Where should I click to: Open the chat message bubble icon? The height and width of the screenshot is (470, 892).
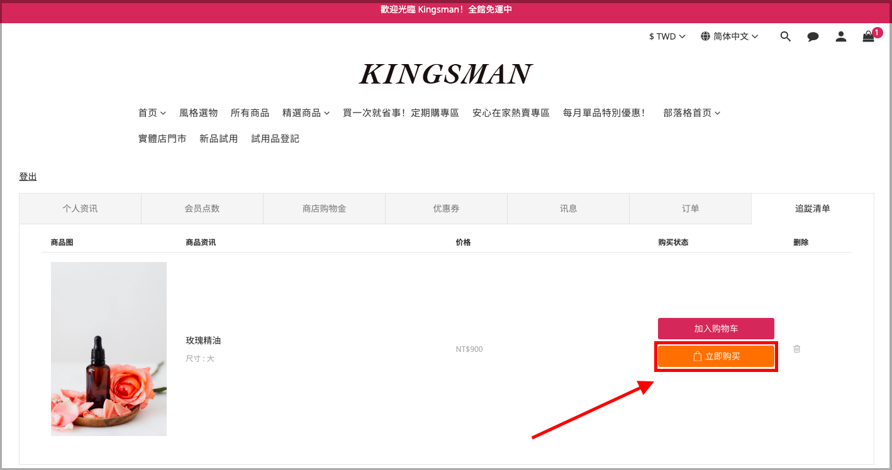pos(813,37)
